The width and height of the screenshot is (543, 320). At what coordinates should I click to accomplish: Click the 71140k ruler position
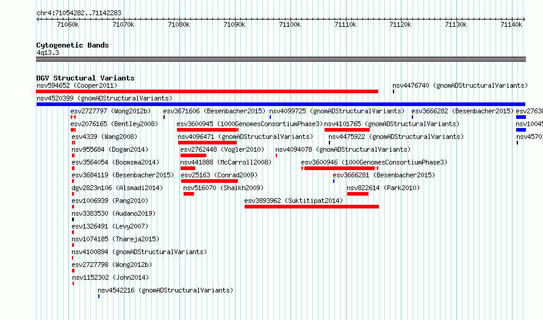pyautogui.click(x=511, y=24)
